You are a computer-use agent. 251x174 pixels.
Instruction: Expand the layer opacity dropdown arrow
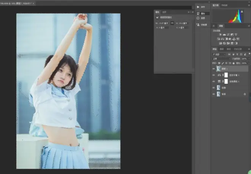pos(249,59)
